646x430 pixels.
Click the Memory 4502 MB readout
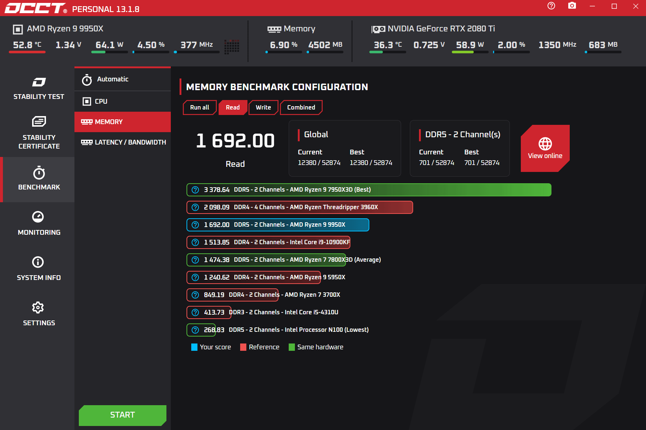pyautogui.click(x=325, y=45)
